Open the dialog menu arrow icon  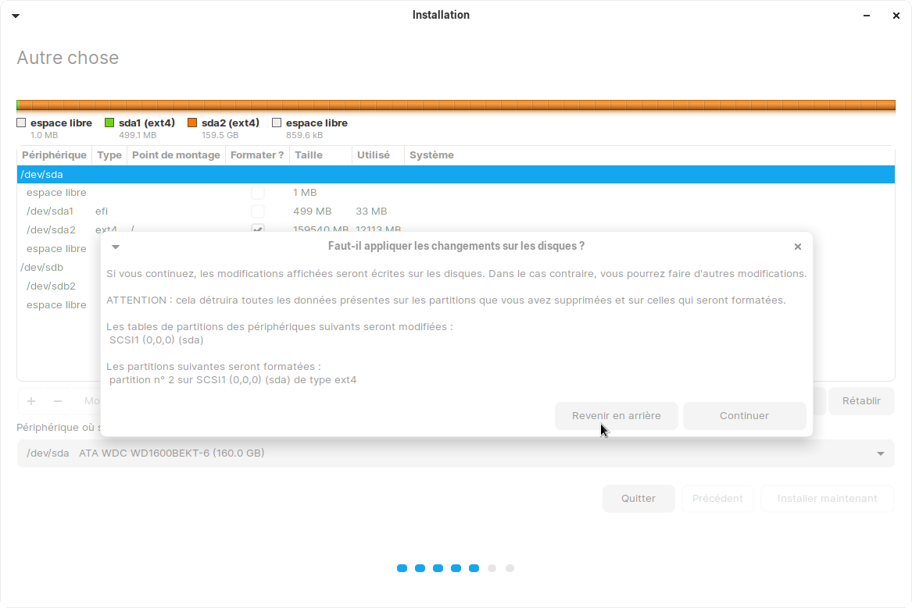coord(116,247)
